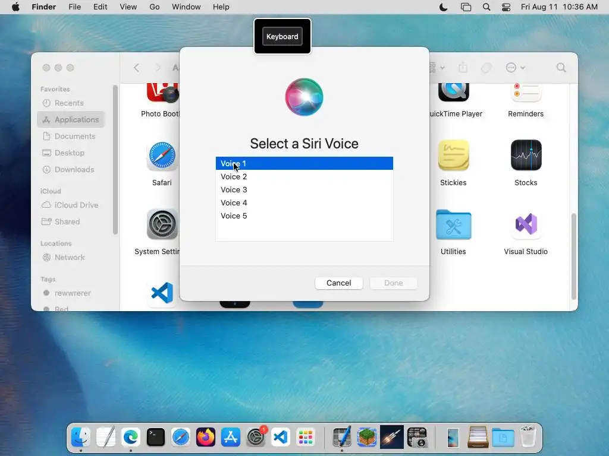Select Applications in the Finder sidebar

71,120
